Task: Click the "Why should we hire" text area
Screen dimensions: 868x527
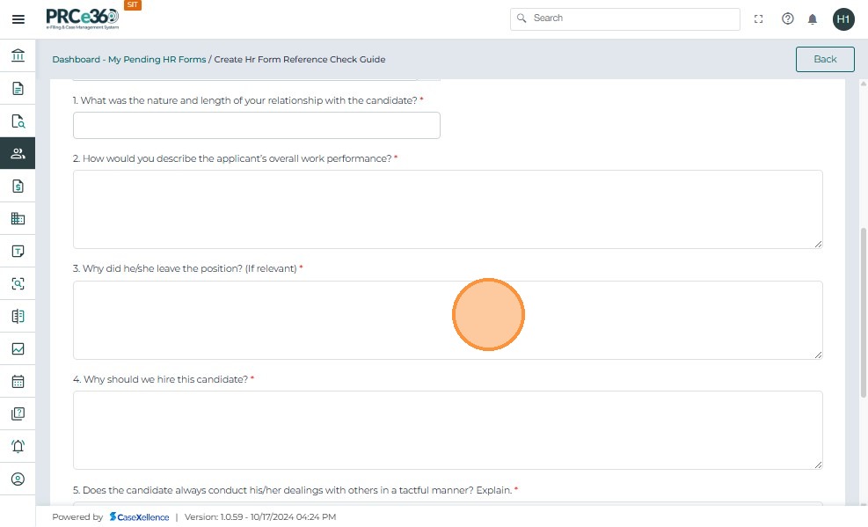Action: point(447,430)
